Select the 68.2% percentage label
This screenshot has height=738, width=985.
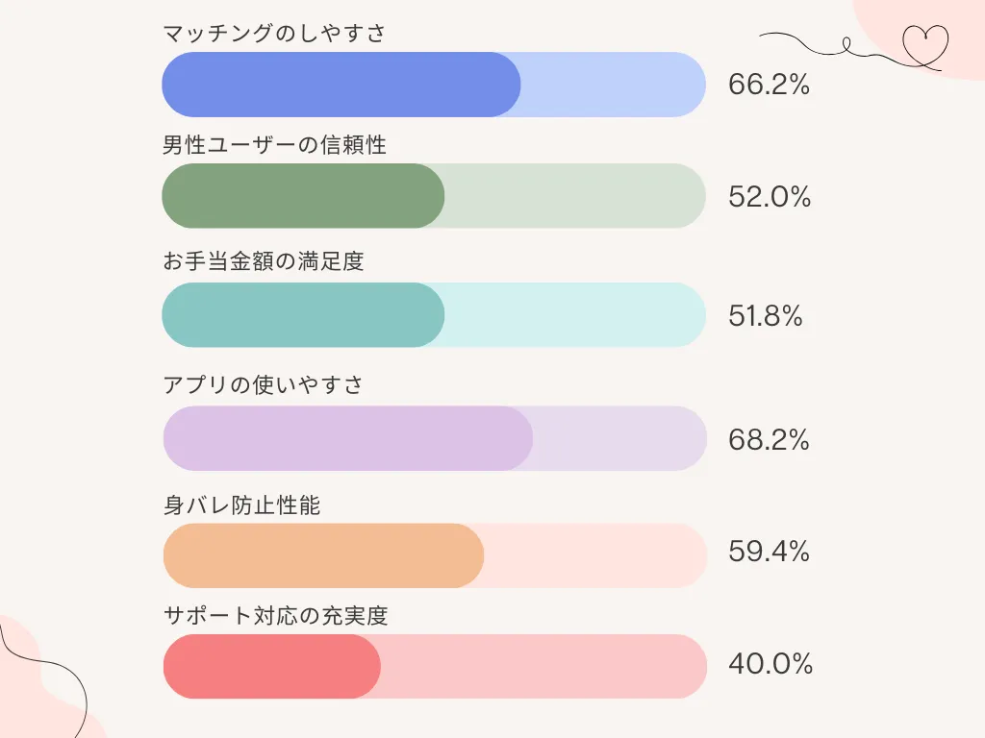[x=769, y=440]
